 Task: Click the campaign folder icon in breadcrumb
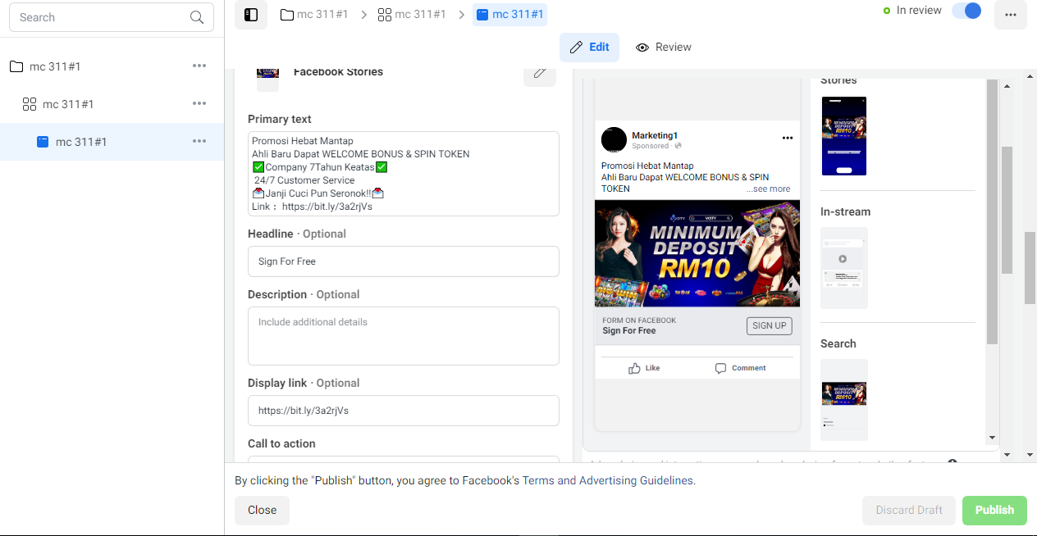coord(286,15)
